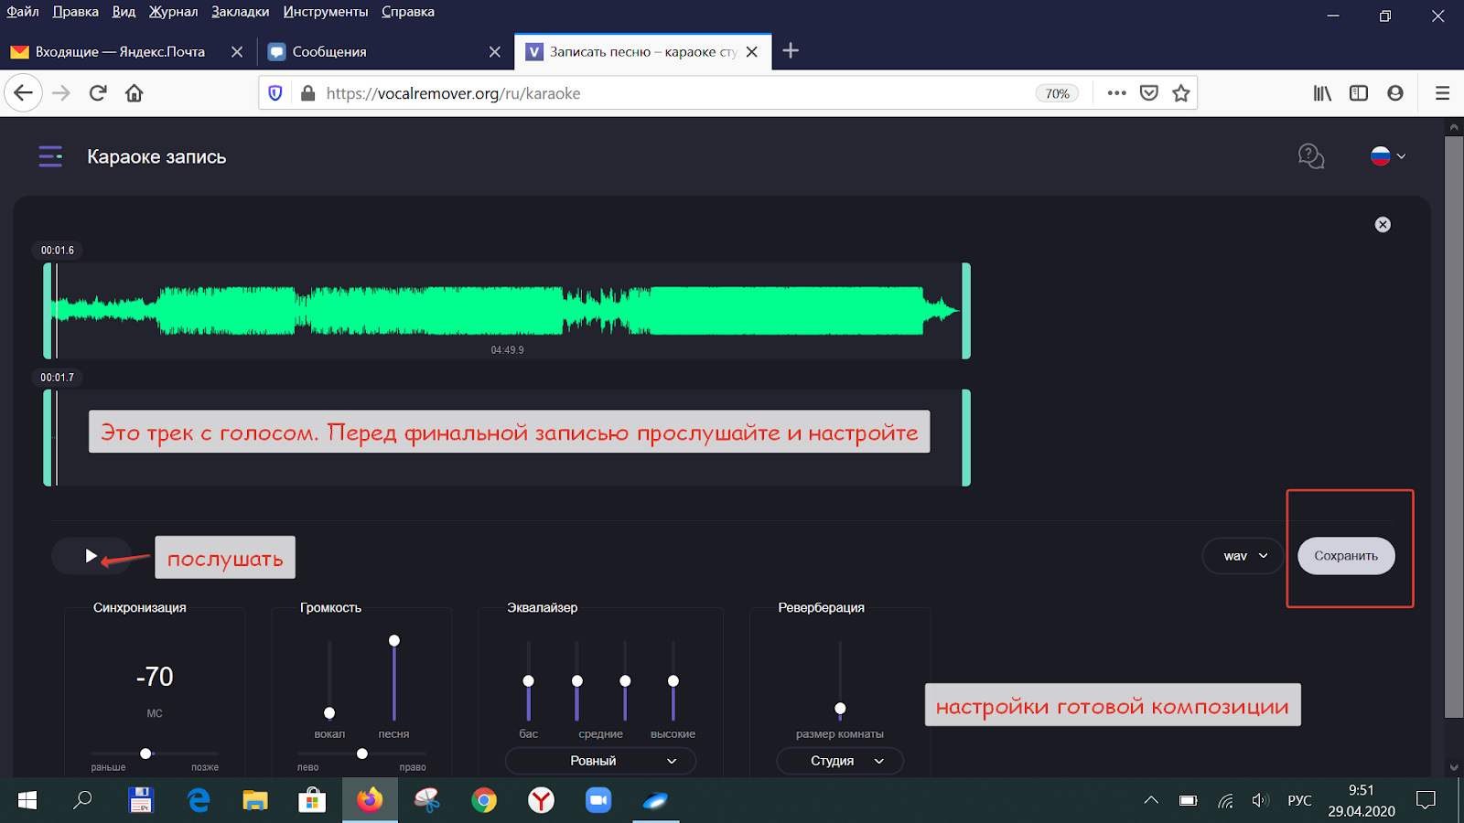1464x823 pixels.
Task: Show site security padlock info
Action: click(x=308, y=93)
